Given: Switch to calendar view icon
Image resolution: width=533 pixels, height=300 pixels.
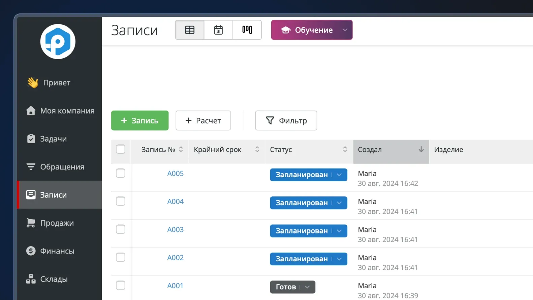Looking at the screenshot, I should pyautogui.click(x=218, y=30).
